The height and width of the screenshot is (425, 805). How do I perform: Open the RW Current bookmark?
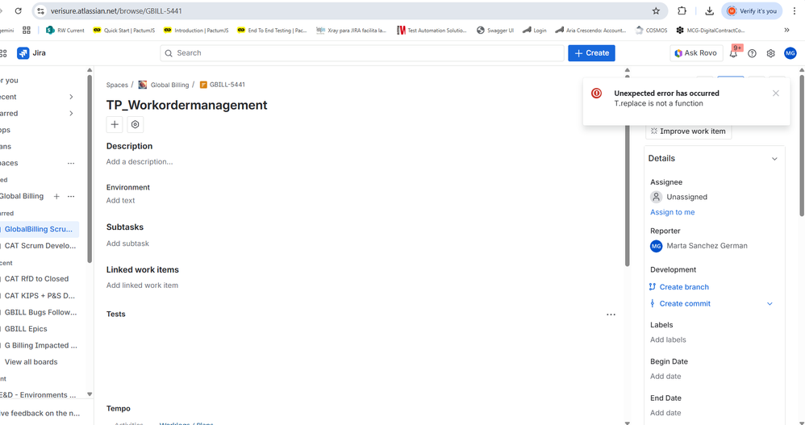[65, 31]
